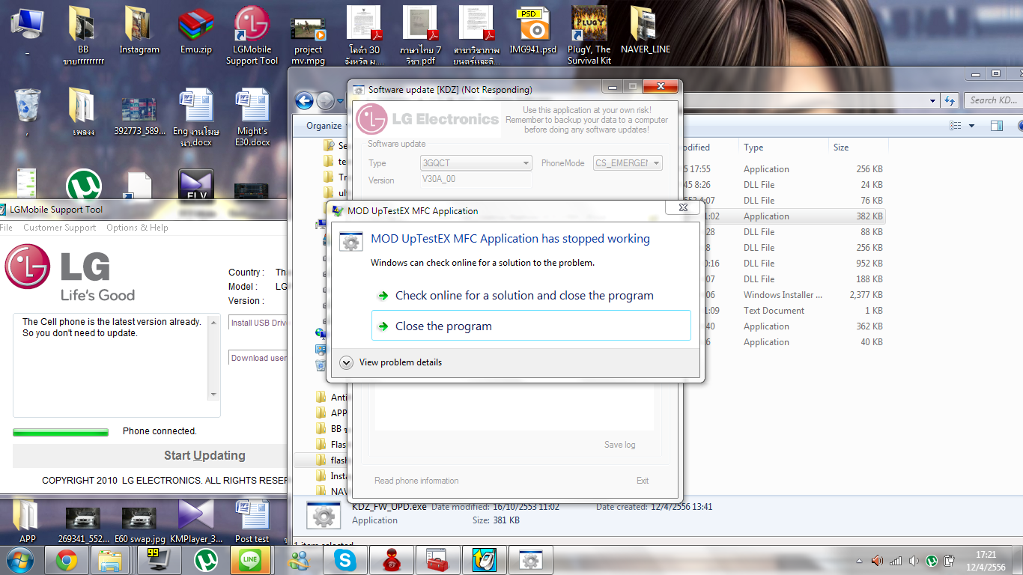Choose Check online for a solution and close
This screenshot has width=1023, height=575.
click(531, 296)
